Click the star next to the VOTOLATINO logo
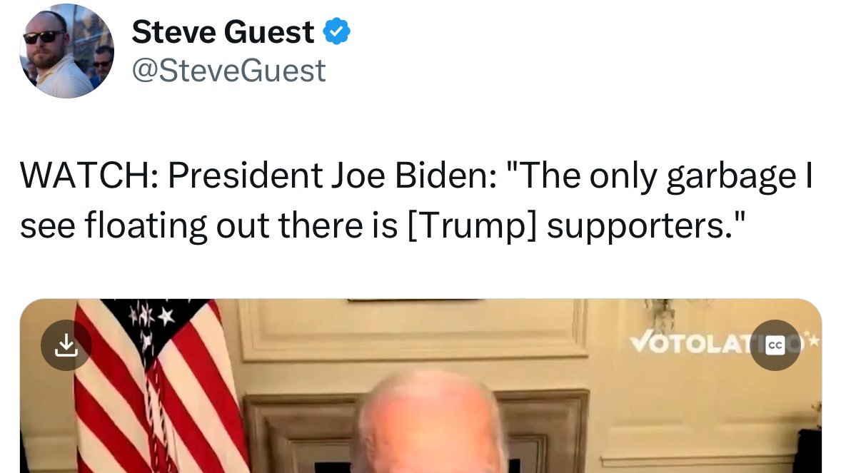The height and width of the screenshot is (473, 841). [813, 340]
